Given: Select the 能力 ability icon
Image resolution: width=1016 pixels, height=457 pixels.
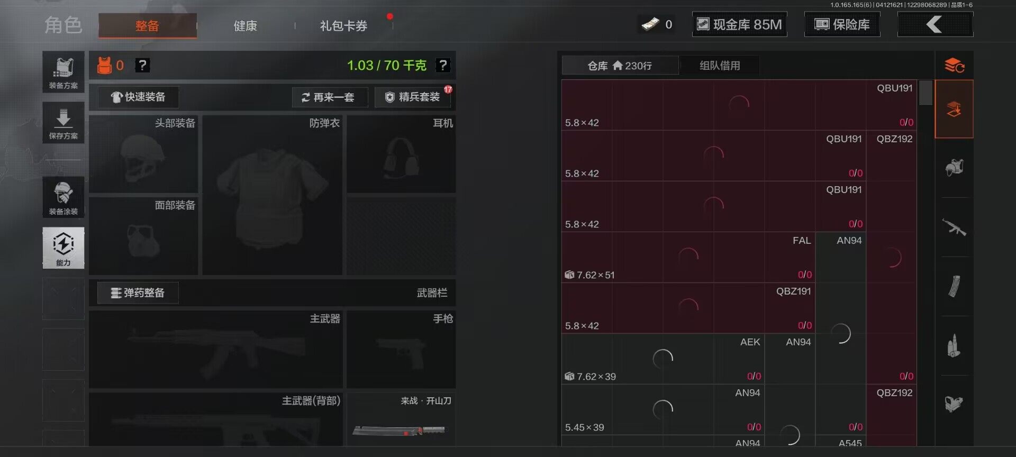Looking at the screenshot, I should tap(63, 248).
